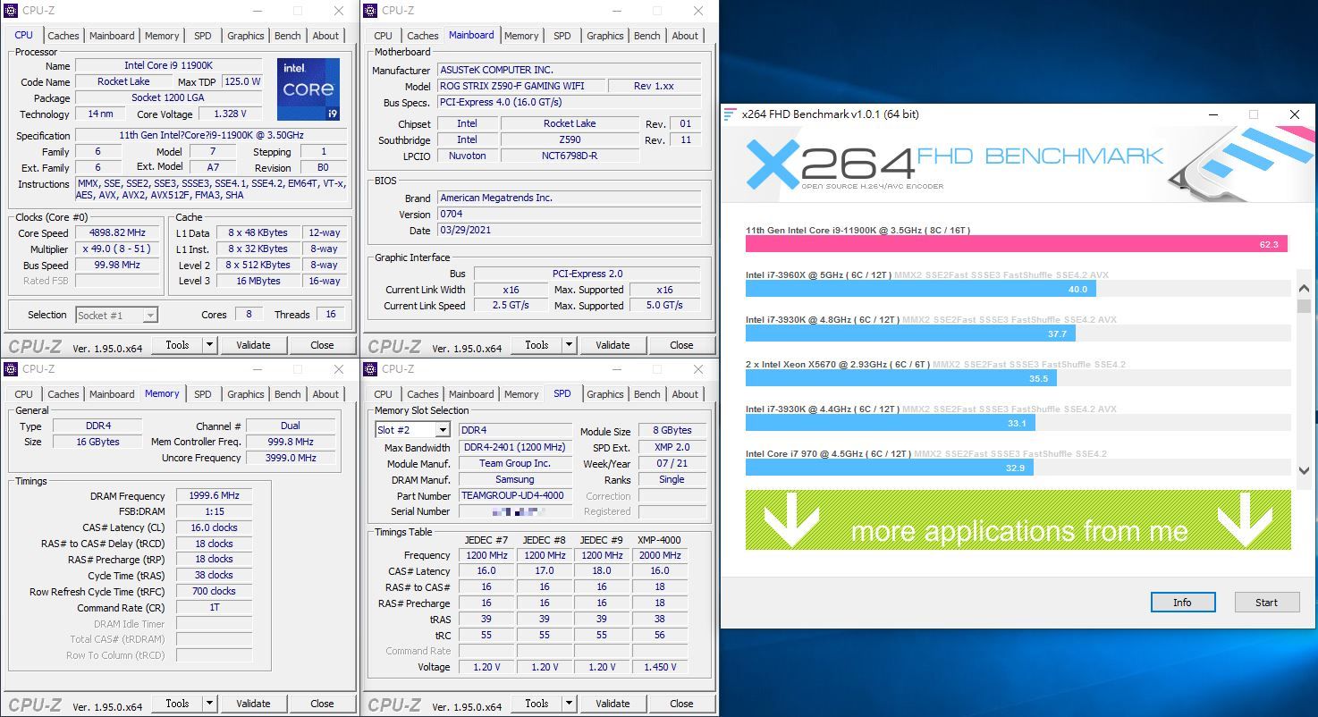Click the model 'ROG STRIX Z590-F GAMING WIFI'
This screenshot has height=717, width=1318.
coord(520,86)
